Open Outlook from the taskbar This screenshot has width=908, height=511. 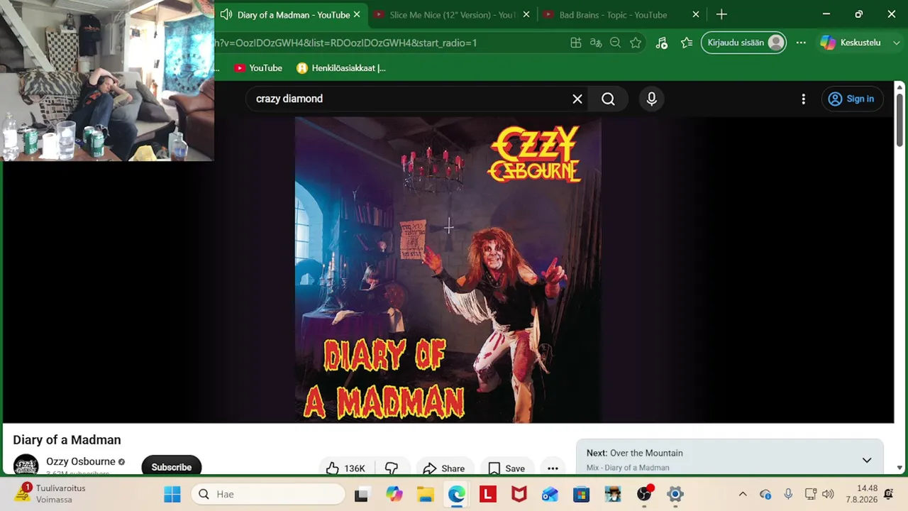550,494
